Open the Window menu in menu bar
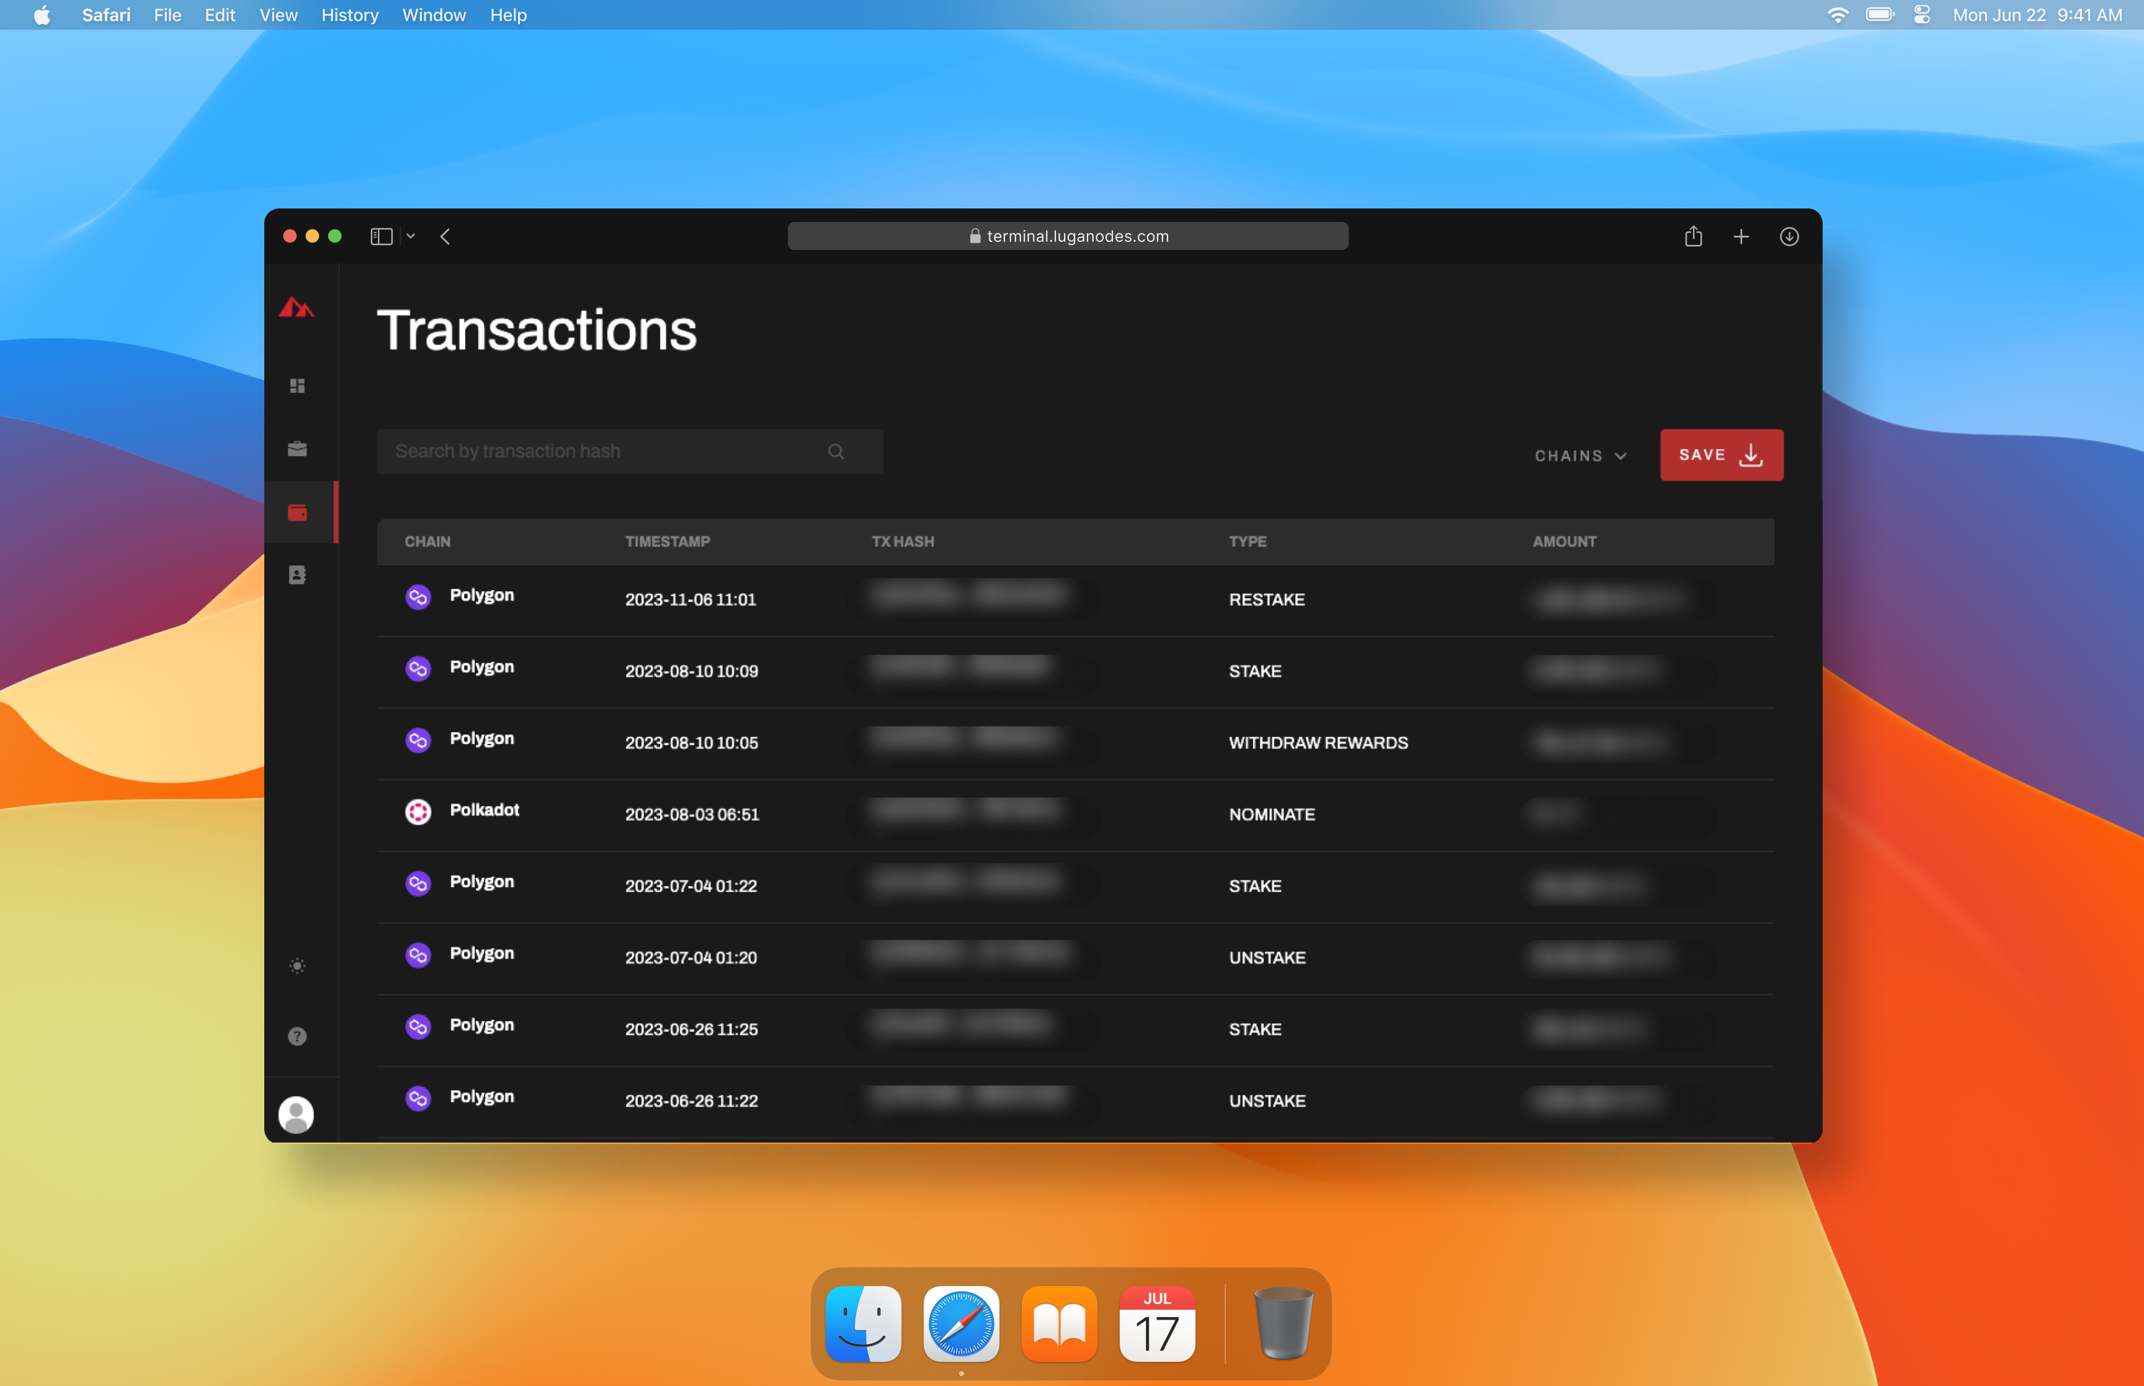Image resolution: width=2144 pixels, height=1386 pixels. (433, 16)
